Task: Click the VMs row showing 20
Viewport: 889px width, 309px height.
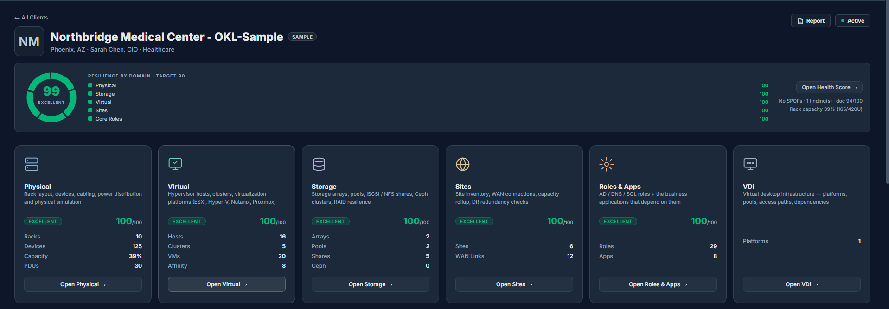Action: tap(227, 256)
